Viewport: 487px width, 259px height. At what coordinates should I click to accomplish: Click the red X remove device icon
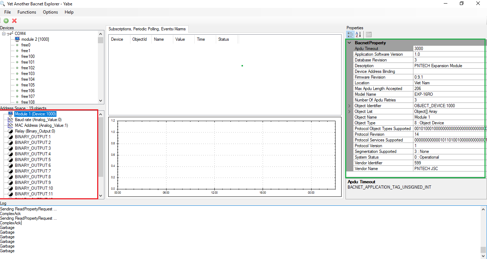[14, 21]
